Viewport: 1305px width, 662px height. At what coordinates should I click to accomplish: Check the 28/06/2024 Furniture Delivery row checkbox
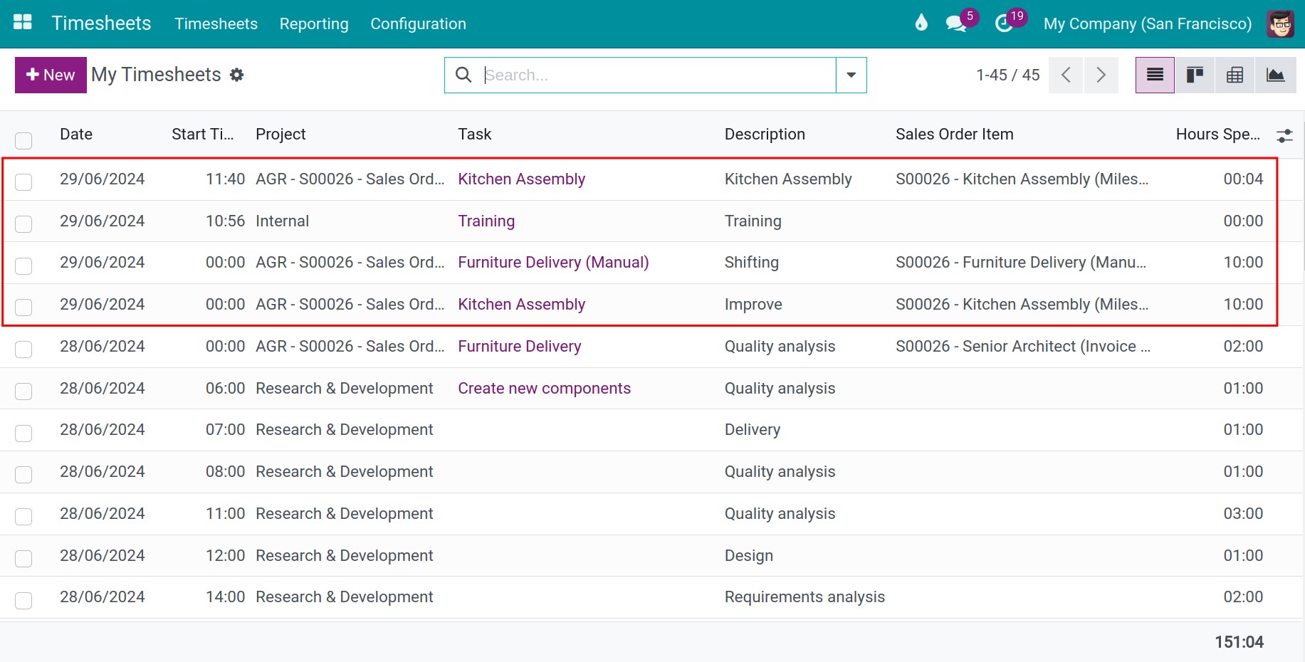(23, 350)
